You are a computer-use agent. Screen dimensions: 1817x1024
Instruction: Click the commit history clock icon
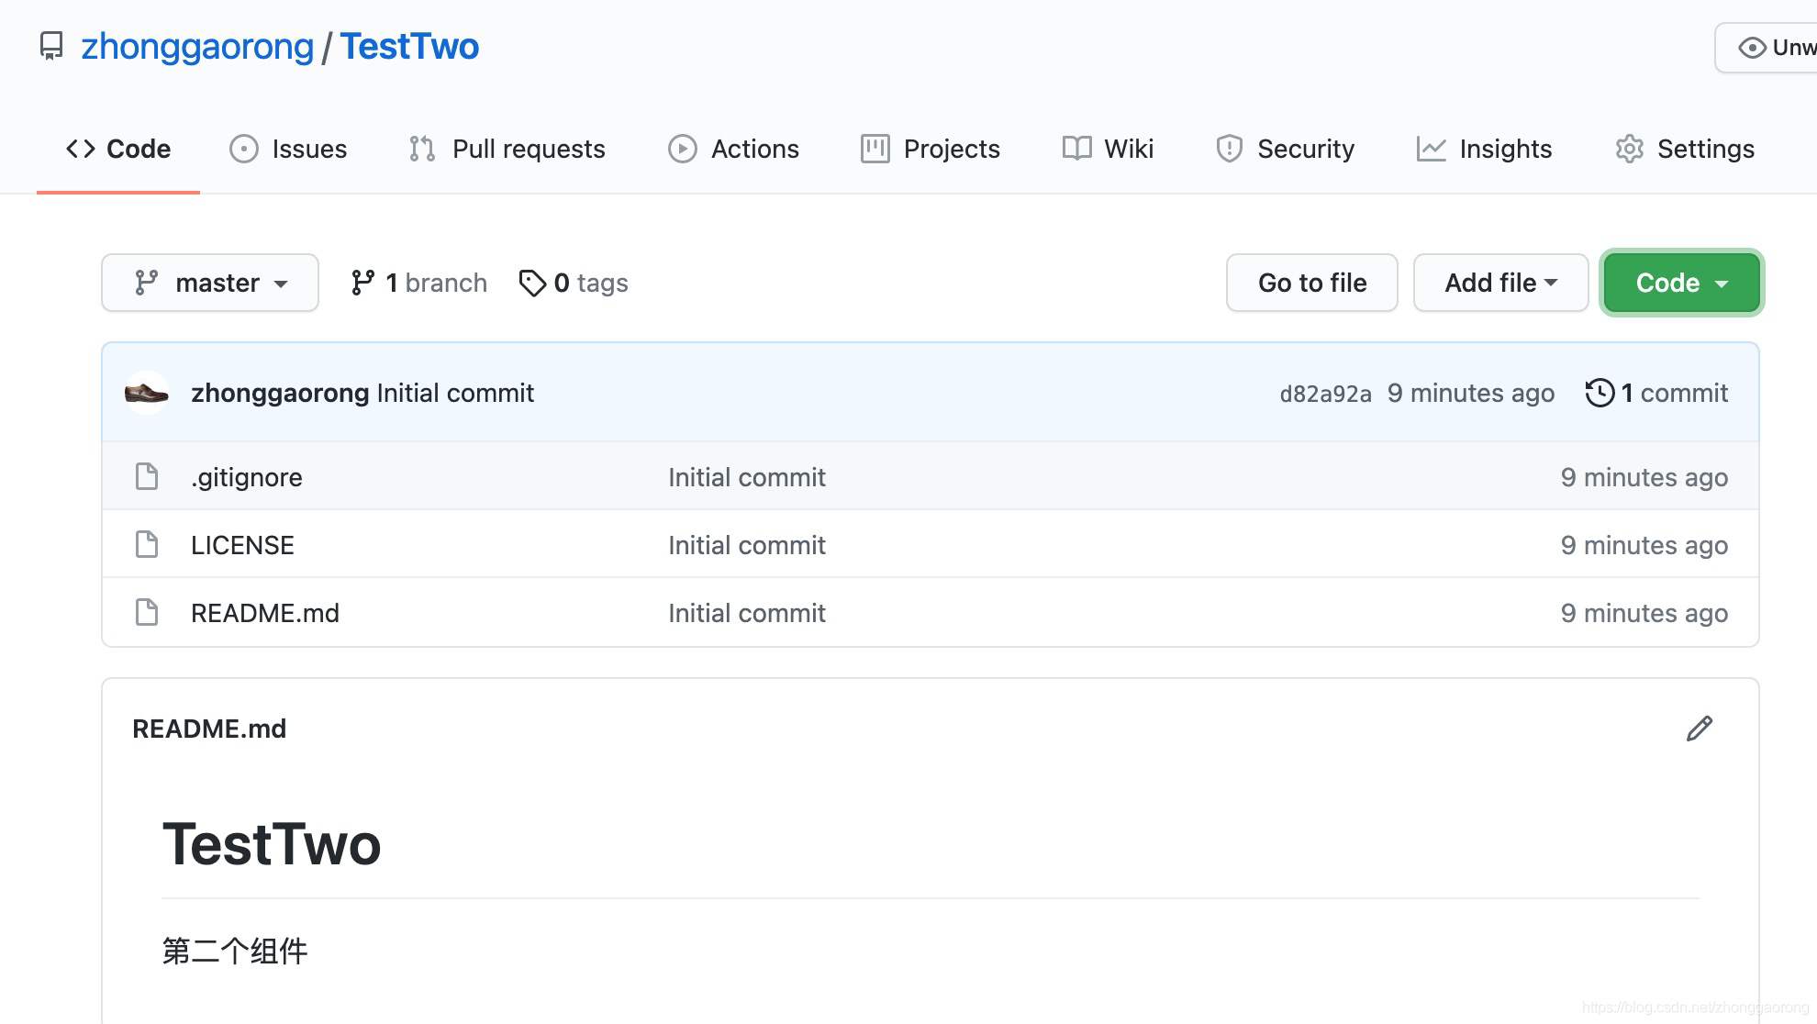pos(1600,393)
